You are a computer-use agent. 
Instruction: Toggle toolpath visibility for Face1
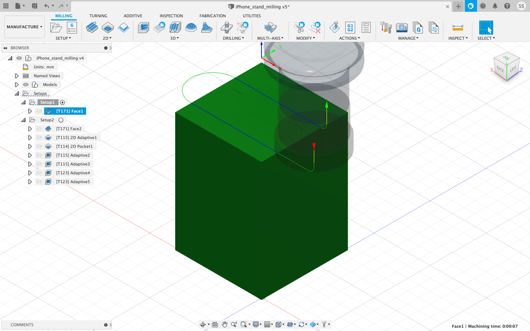(x=39, y=111)
